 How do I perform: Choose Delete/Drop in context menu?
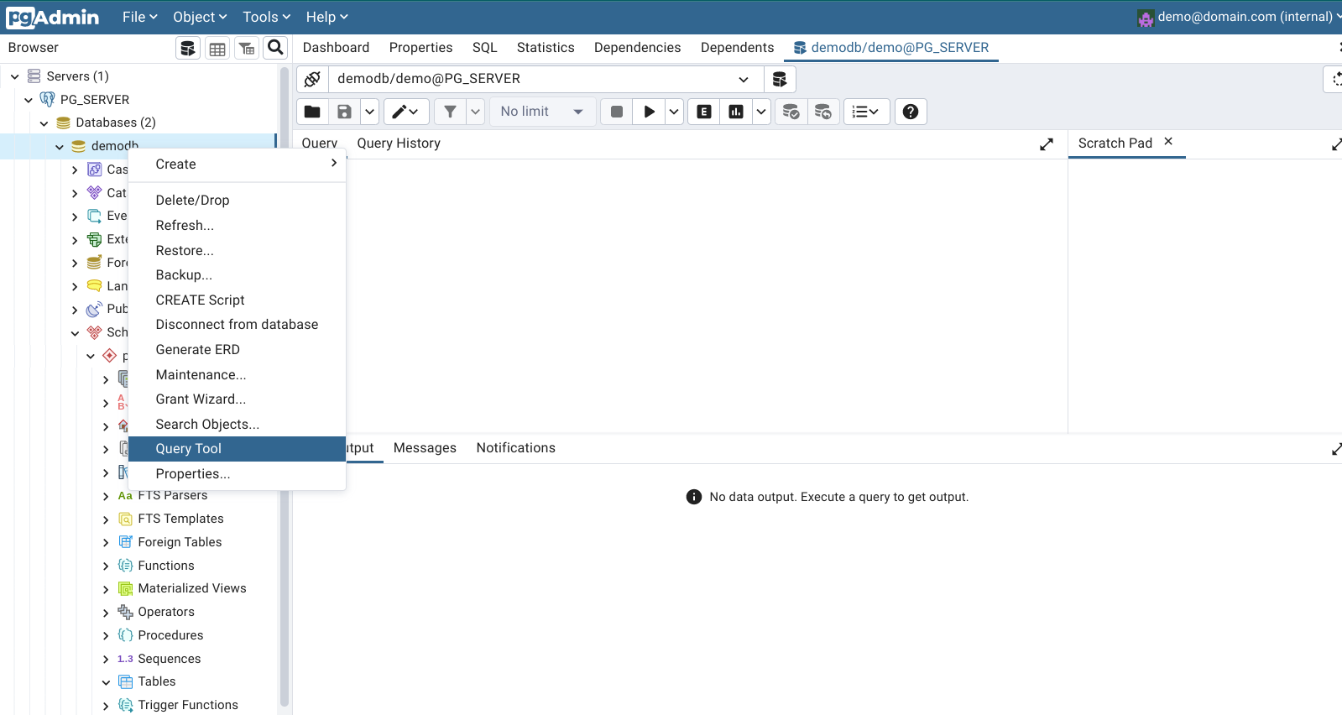237,200
